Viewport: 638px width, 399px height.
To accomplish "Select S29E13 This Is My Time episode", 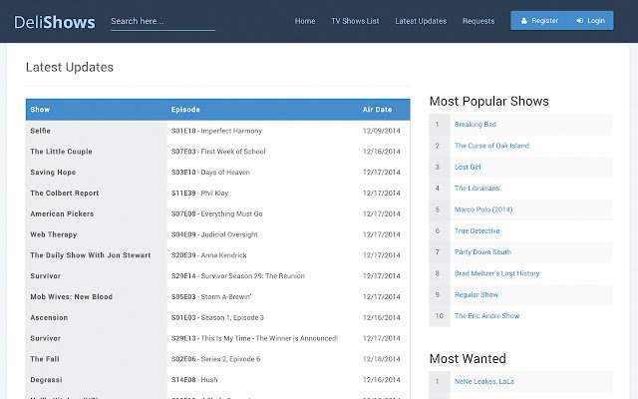I will pos(254,338).
